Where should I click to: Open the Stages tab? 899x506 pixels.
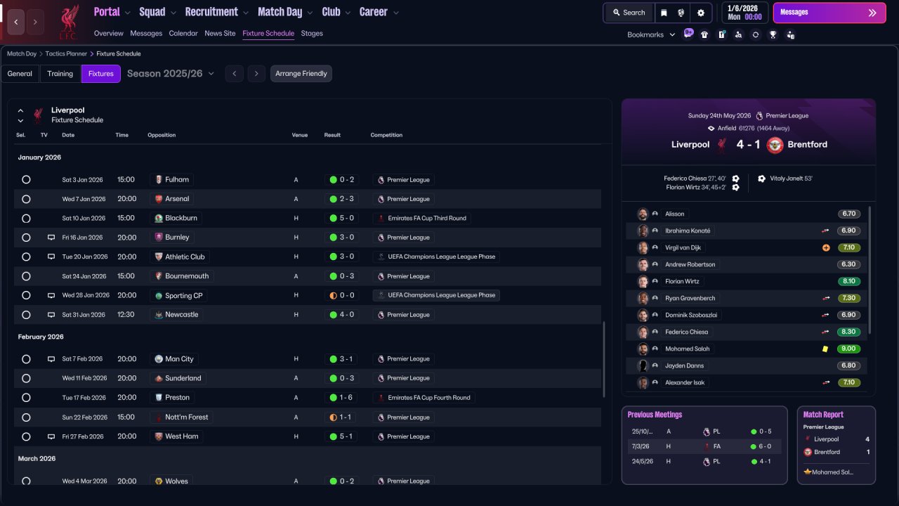pyautogui.click(x=312, y=33)
